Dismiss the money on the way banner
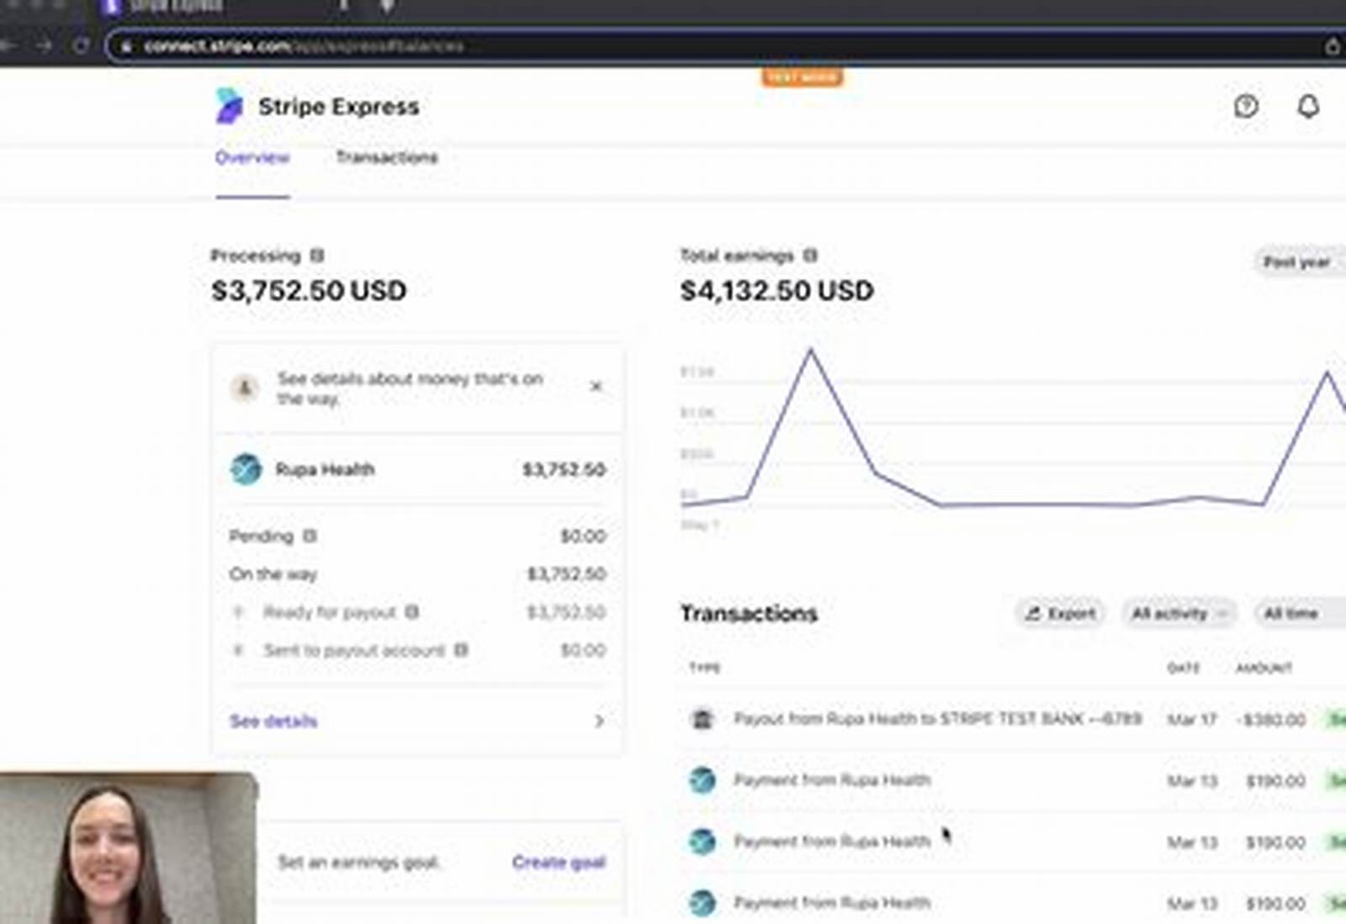Image resolution: width=1346 pixels, height=924 pixels. coord(596,387)
